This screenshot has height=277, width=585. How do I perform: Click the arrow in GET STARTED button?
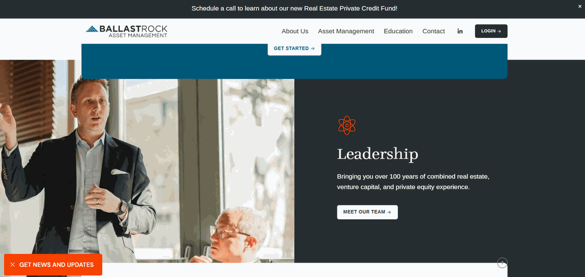click(x=312, y=48)
